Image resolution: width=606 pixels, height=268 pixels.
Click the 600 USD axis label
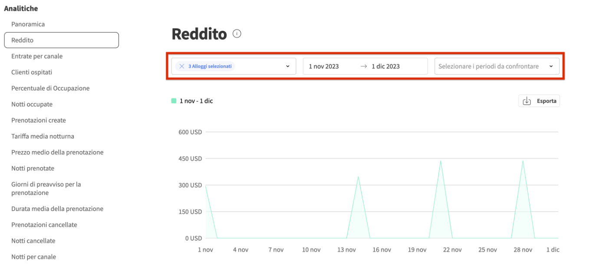[x=190, y=132]
